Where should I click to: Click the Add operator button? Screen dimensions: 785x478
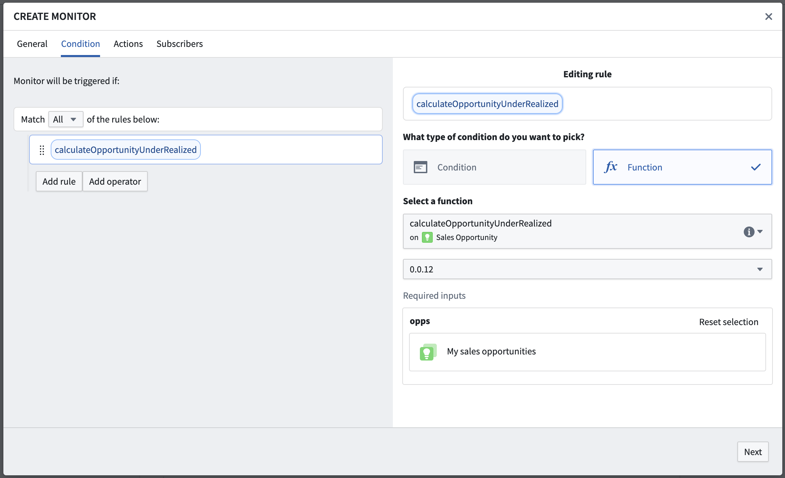pos(115,181)
